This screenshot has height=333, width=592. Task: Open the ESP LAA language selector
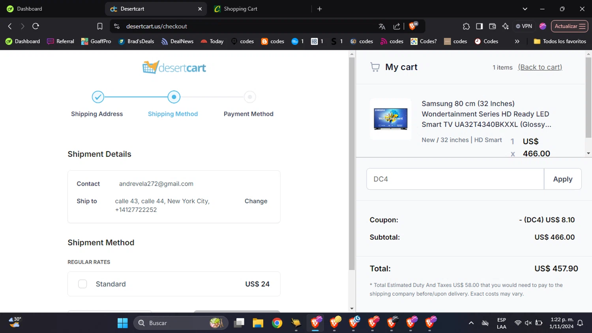click(502, 323)
